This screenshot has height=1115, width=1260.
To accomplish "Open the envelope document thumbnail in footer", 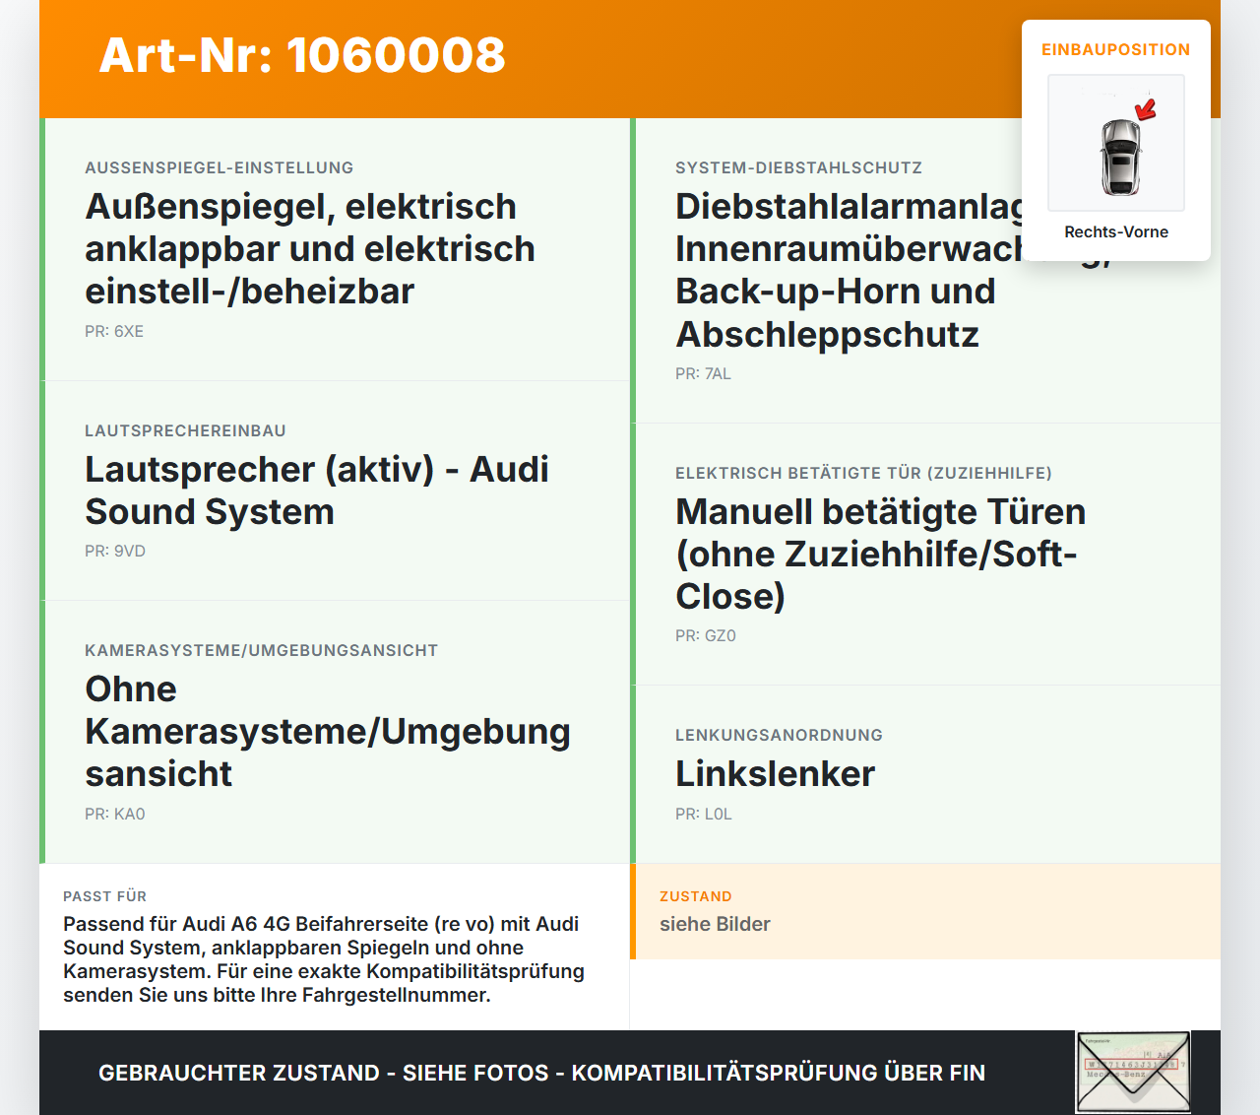I will tap(1133, 1072).
